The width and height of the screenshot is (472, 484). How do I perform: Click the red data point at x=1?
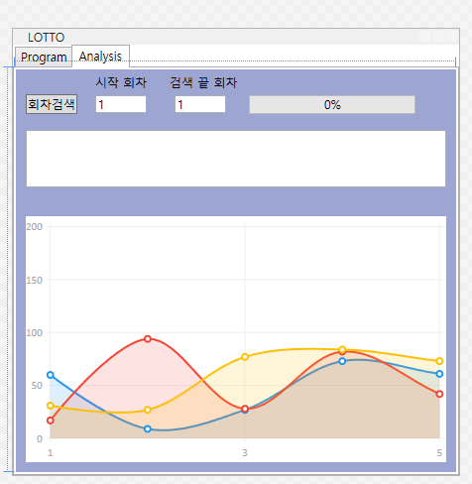coord(51,421)
